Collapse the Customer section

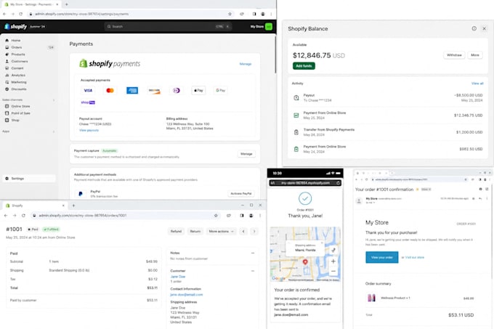point(252,271)
